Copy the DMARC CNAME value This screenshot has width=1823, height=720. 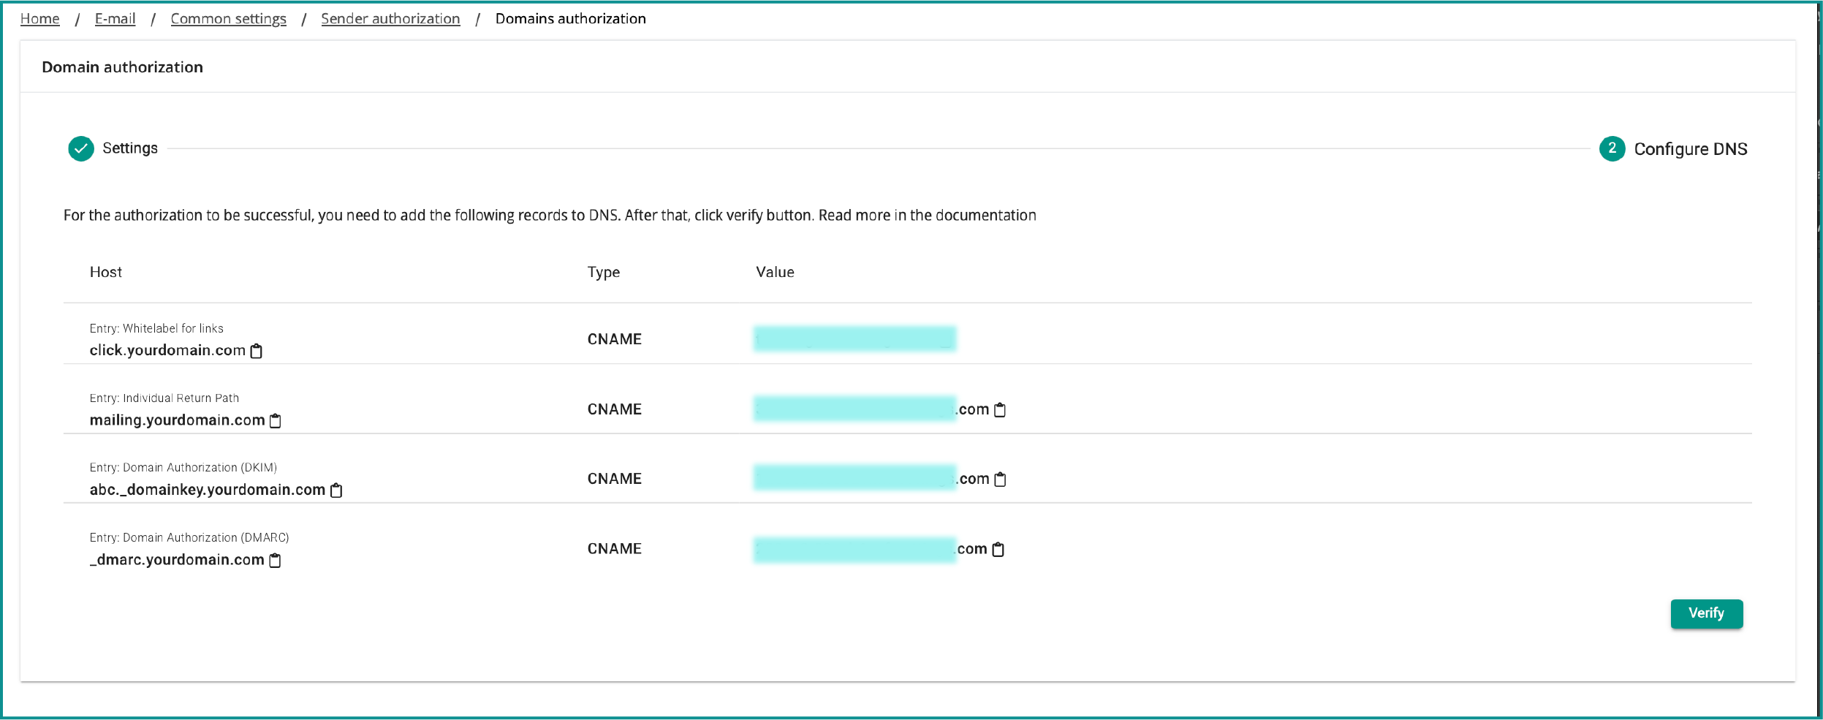click(x=998, y=549)
